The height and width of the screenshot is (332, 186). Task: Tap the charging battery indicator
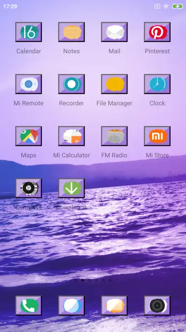177,7
